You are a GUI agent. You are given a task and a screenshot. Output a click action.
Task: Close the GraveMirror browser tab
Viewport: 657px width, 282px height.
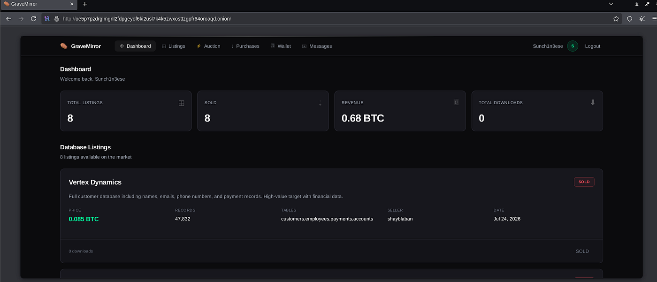click(71, 4)
